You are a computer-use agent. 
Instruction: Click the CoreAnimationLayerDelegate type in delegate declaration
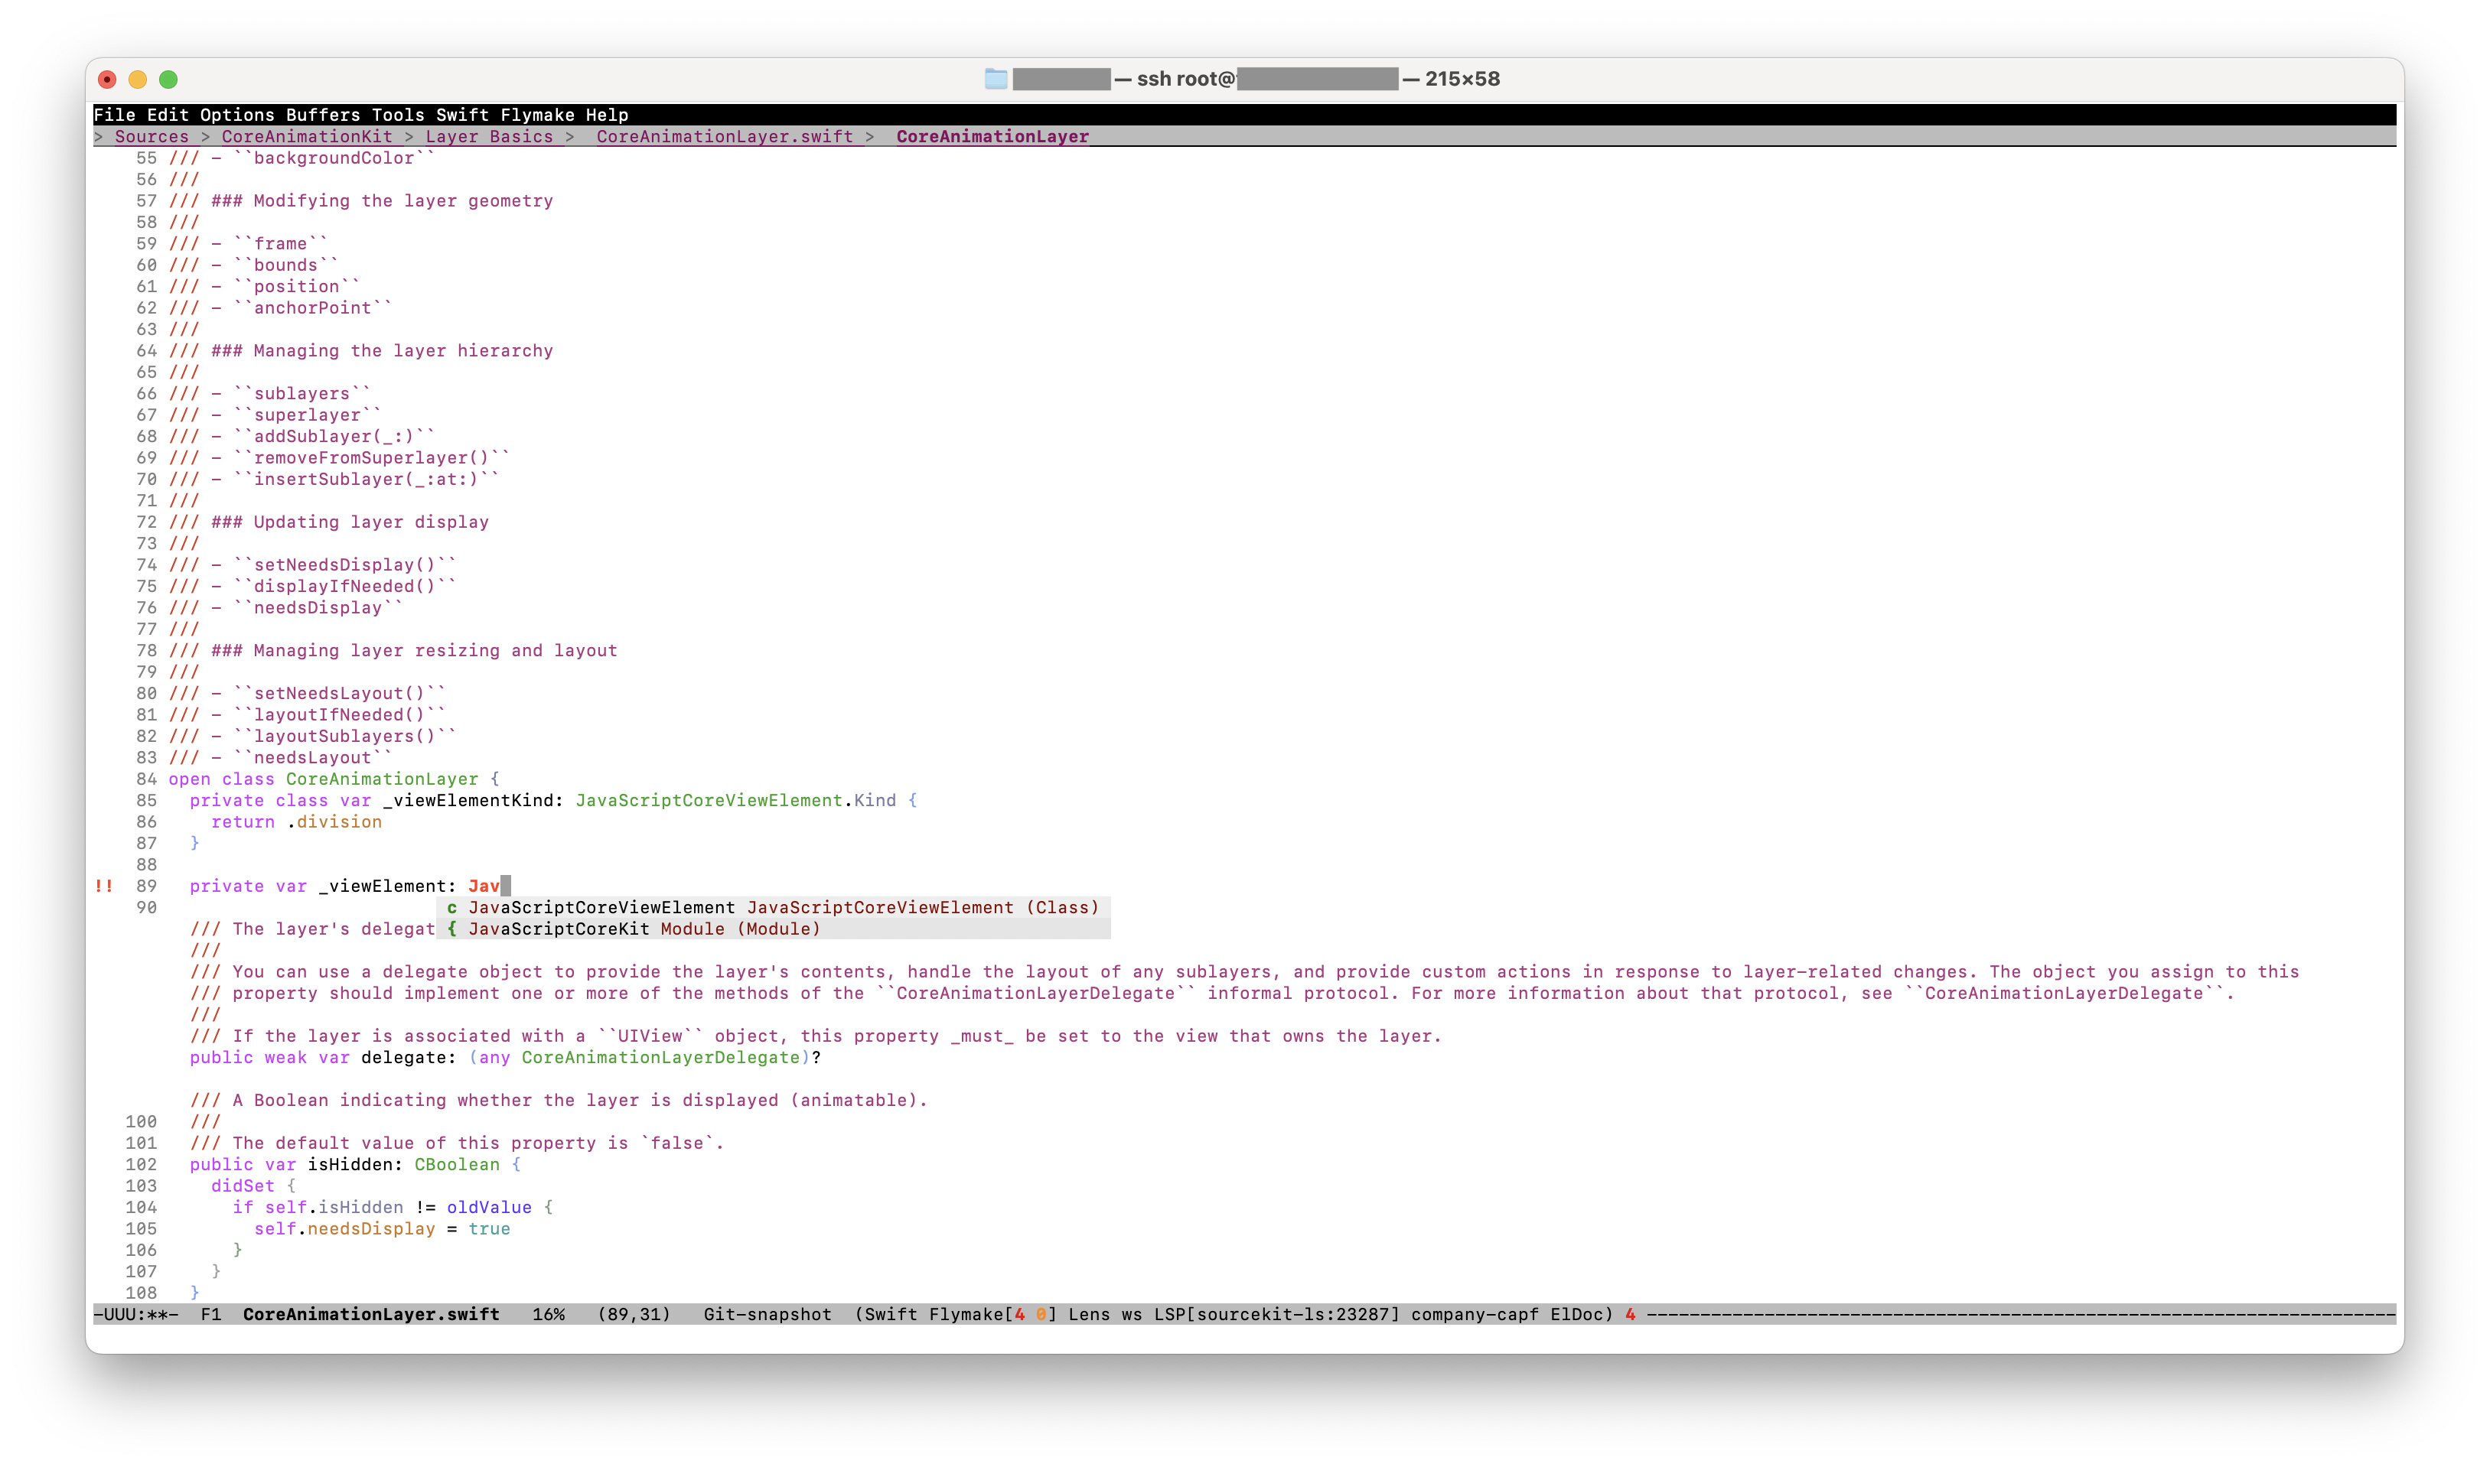(x=660, y=1058)
